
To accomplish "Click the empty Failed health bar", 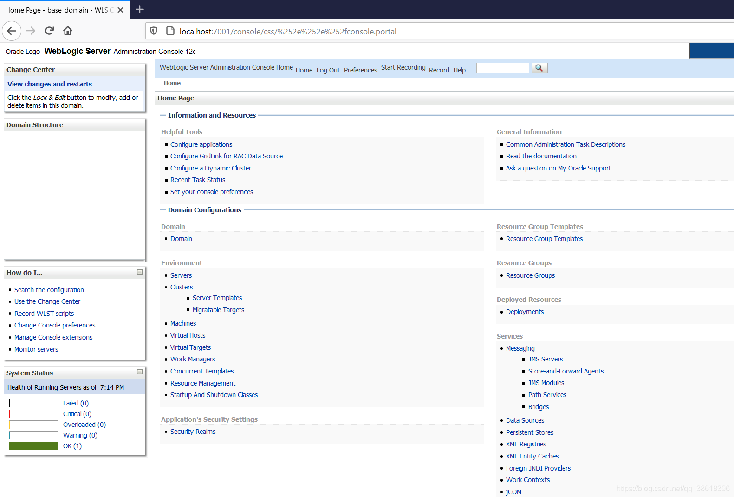I will point(34,403).
